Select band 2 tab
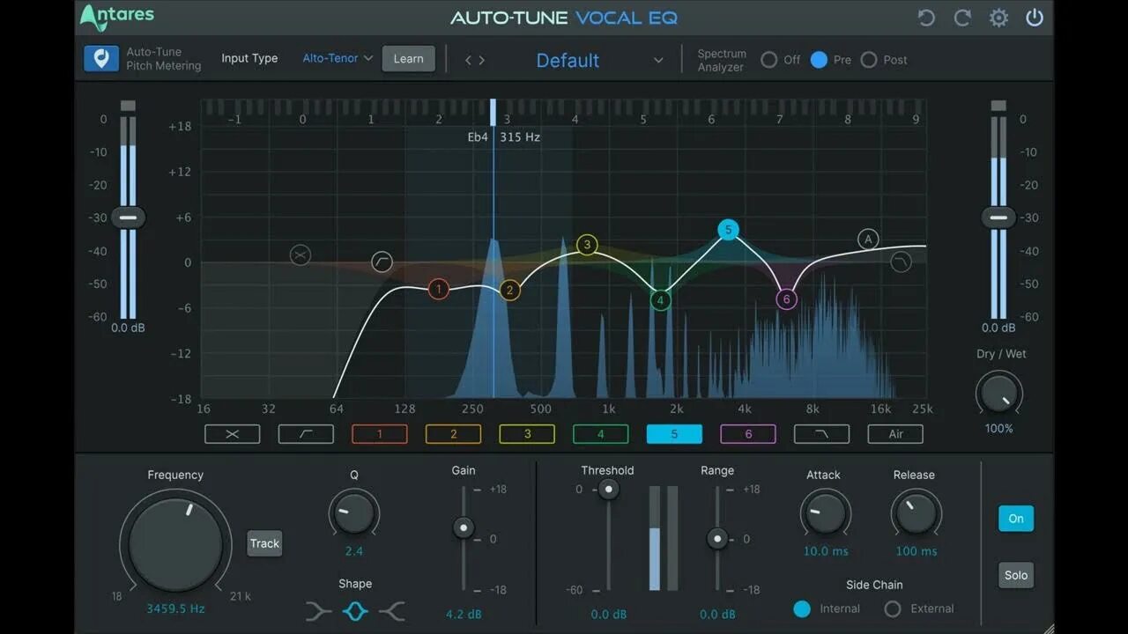1128x634 pixels. pyautogui.click(x=453, y=434)
